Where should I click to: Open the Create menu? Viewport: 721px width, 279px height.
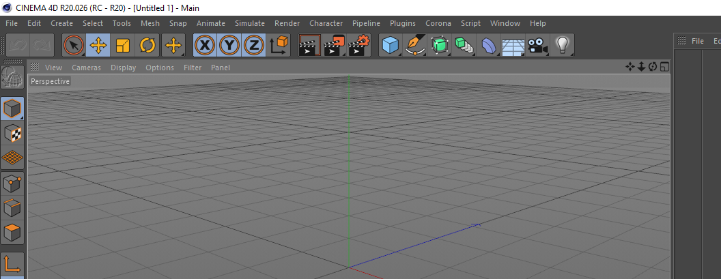[x=61, y=23]
